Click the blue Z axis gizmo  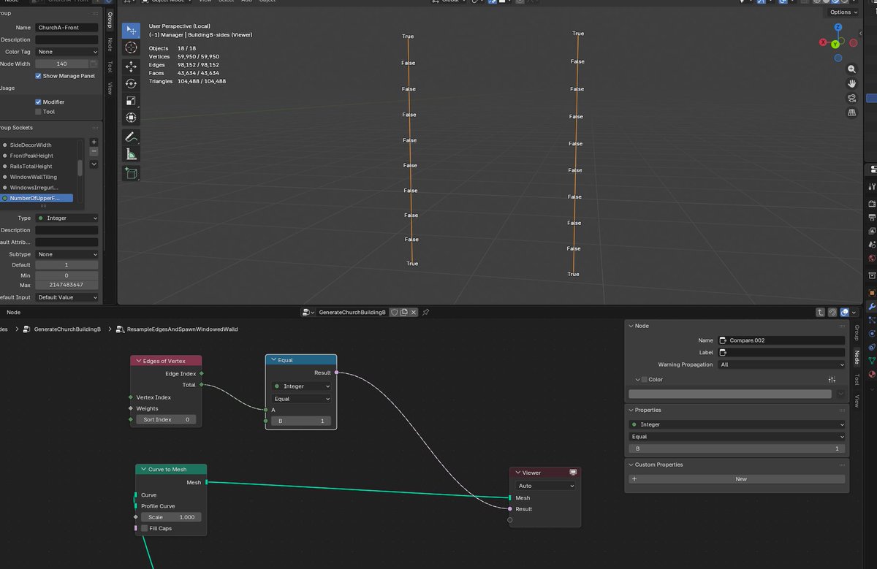click(x=838, y=28)
